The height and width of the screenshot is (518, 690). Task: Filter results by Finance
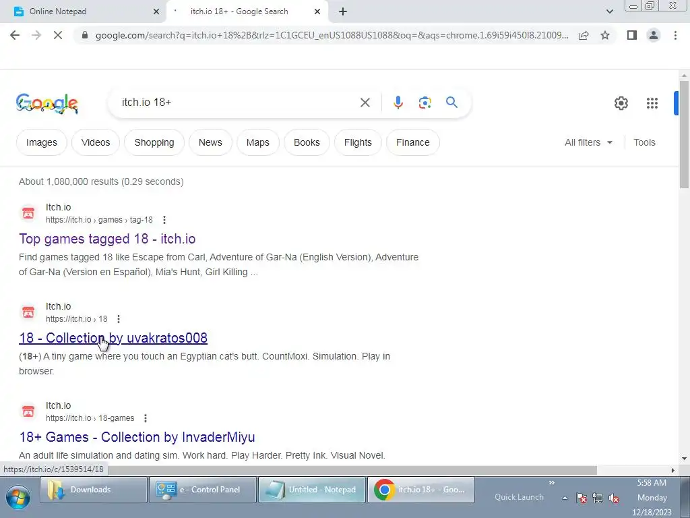click(x=413, y=142)
